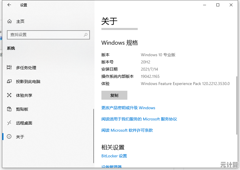240x170 pixels.
Task: Click the 多任务处理 multitasking icon
Action: pyautogui.click(x=9, y=68)
